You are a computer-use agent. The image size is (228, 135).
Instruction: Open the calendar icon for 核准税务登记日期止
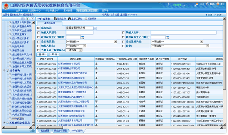[x=167, y=37]
